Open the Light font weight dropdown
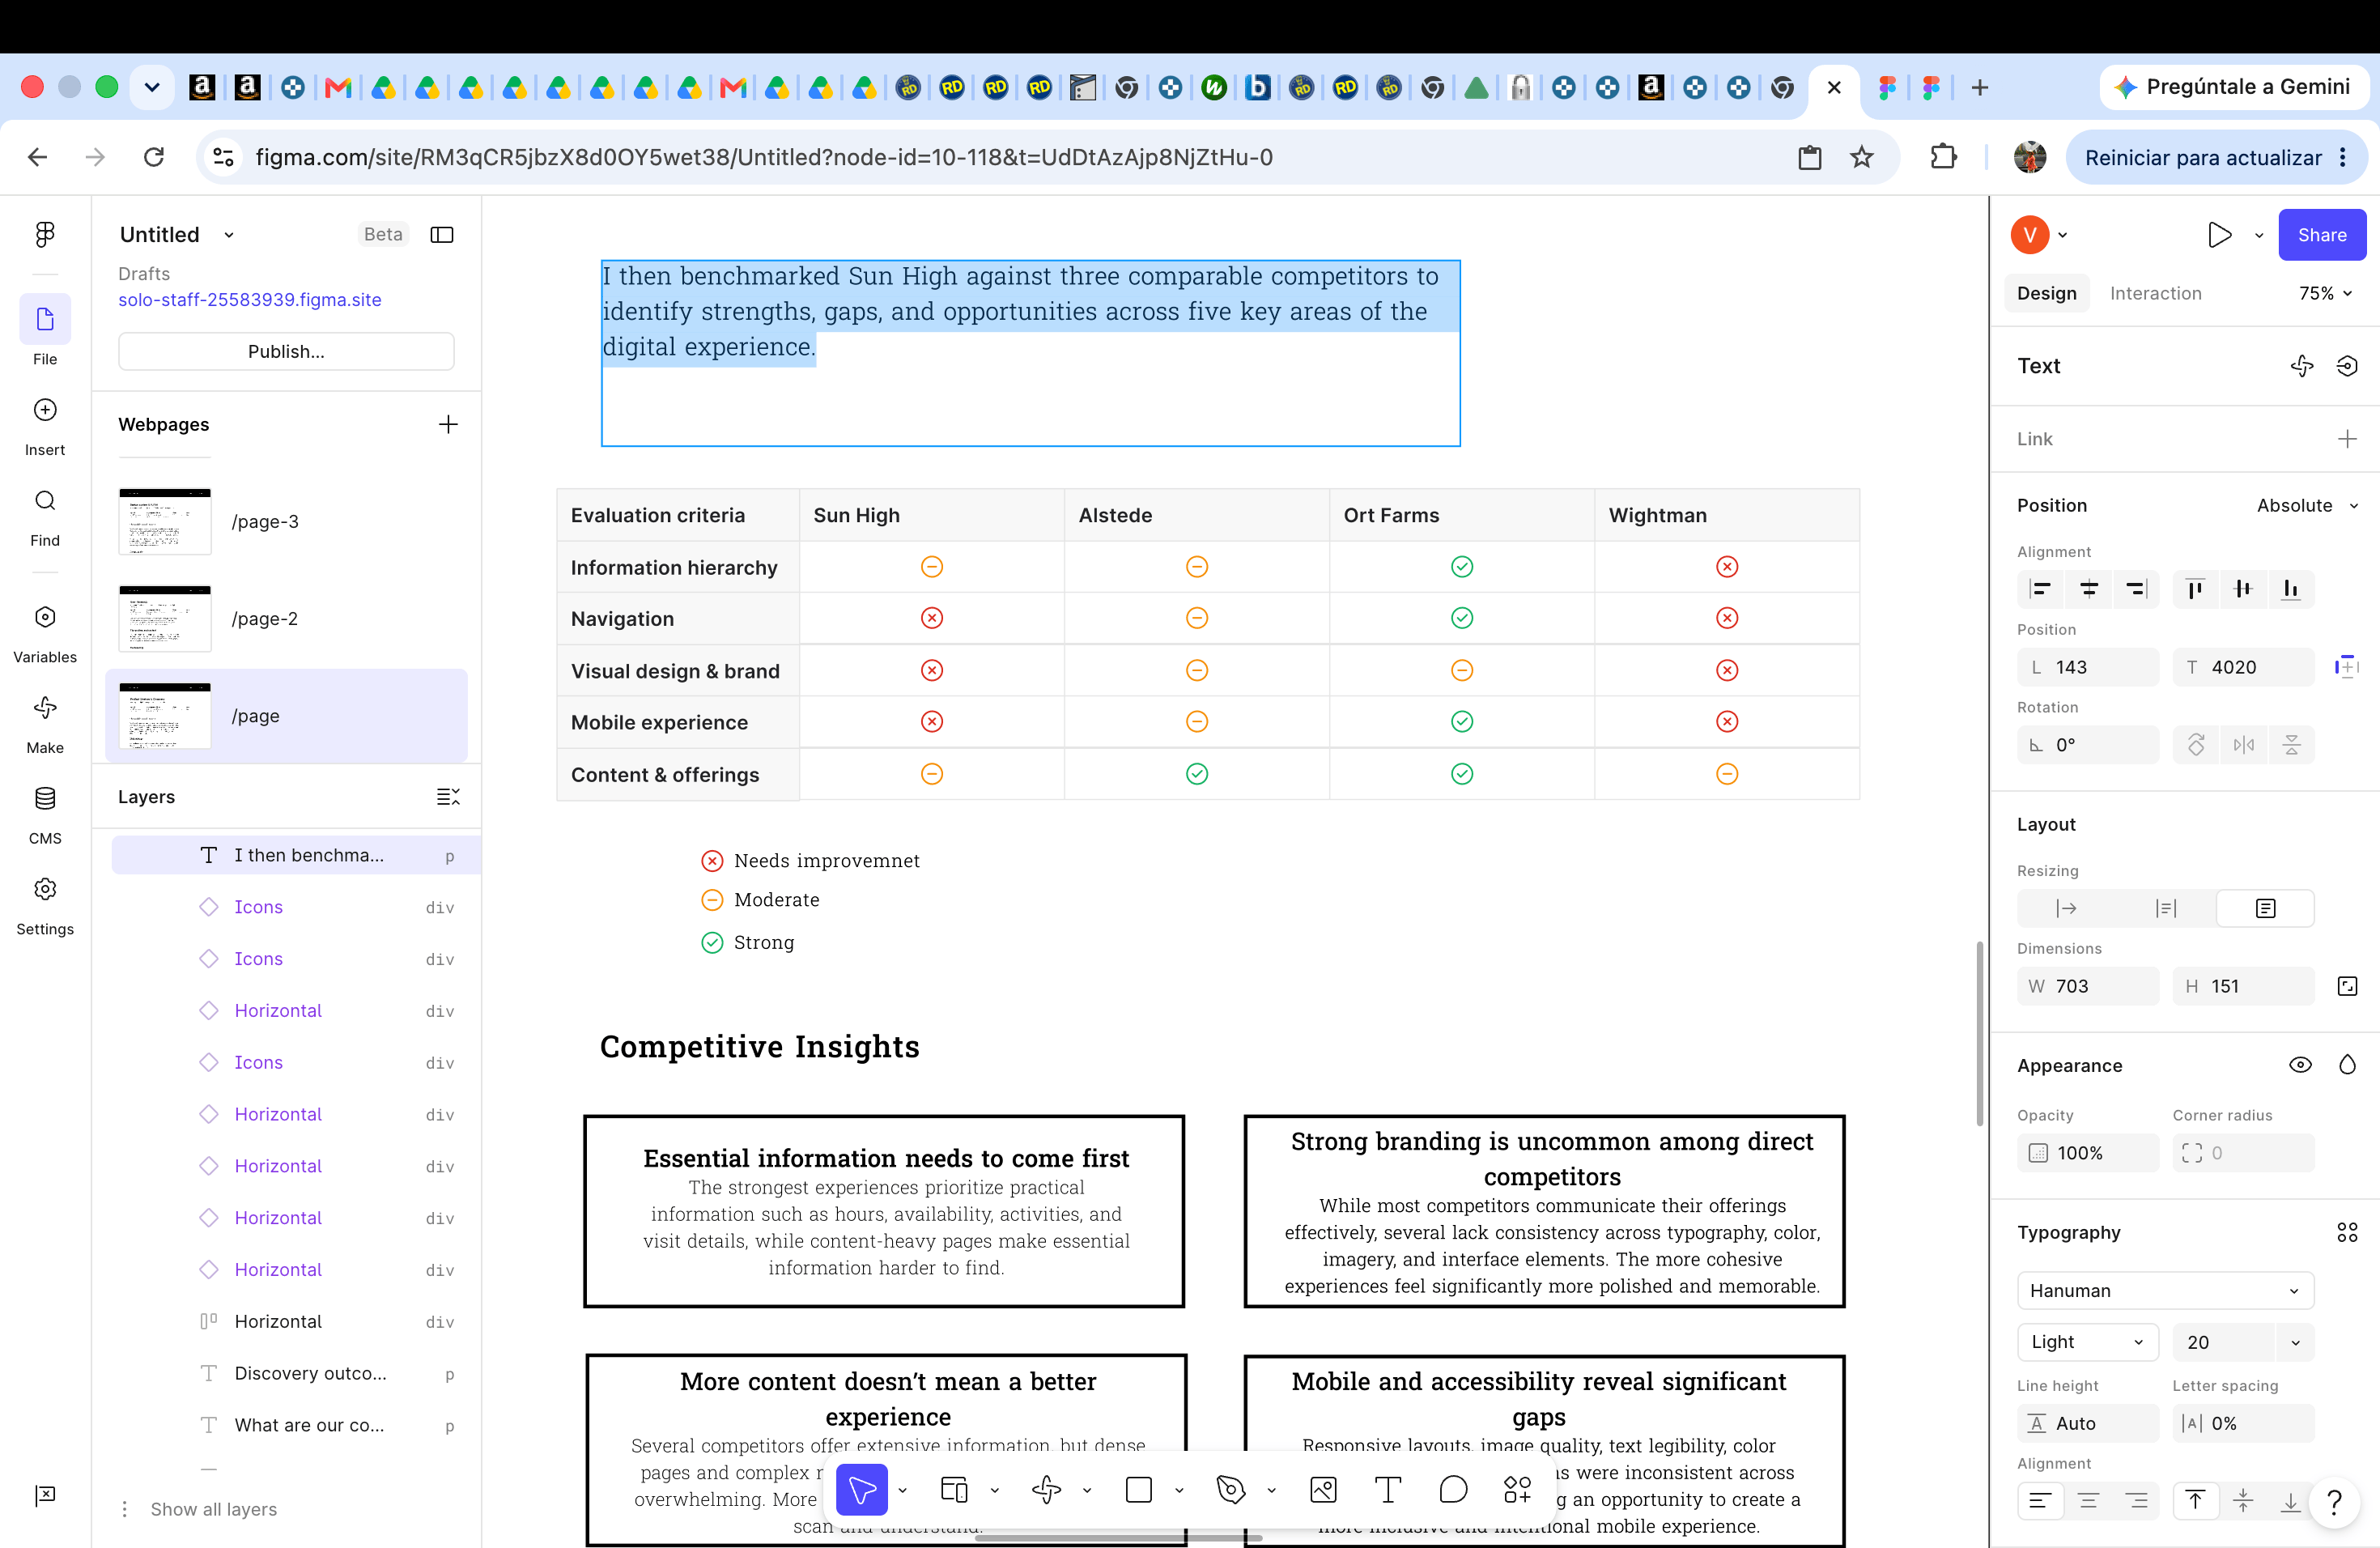Viewport: 2380px width, 1548px height. [2088, 1342]
